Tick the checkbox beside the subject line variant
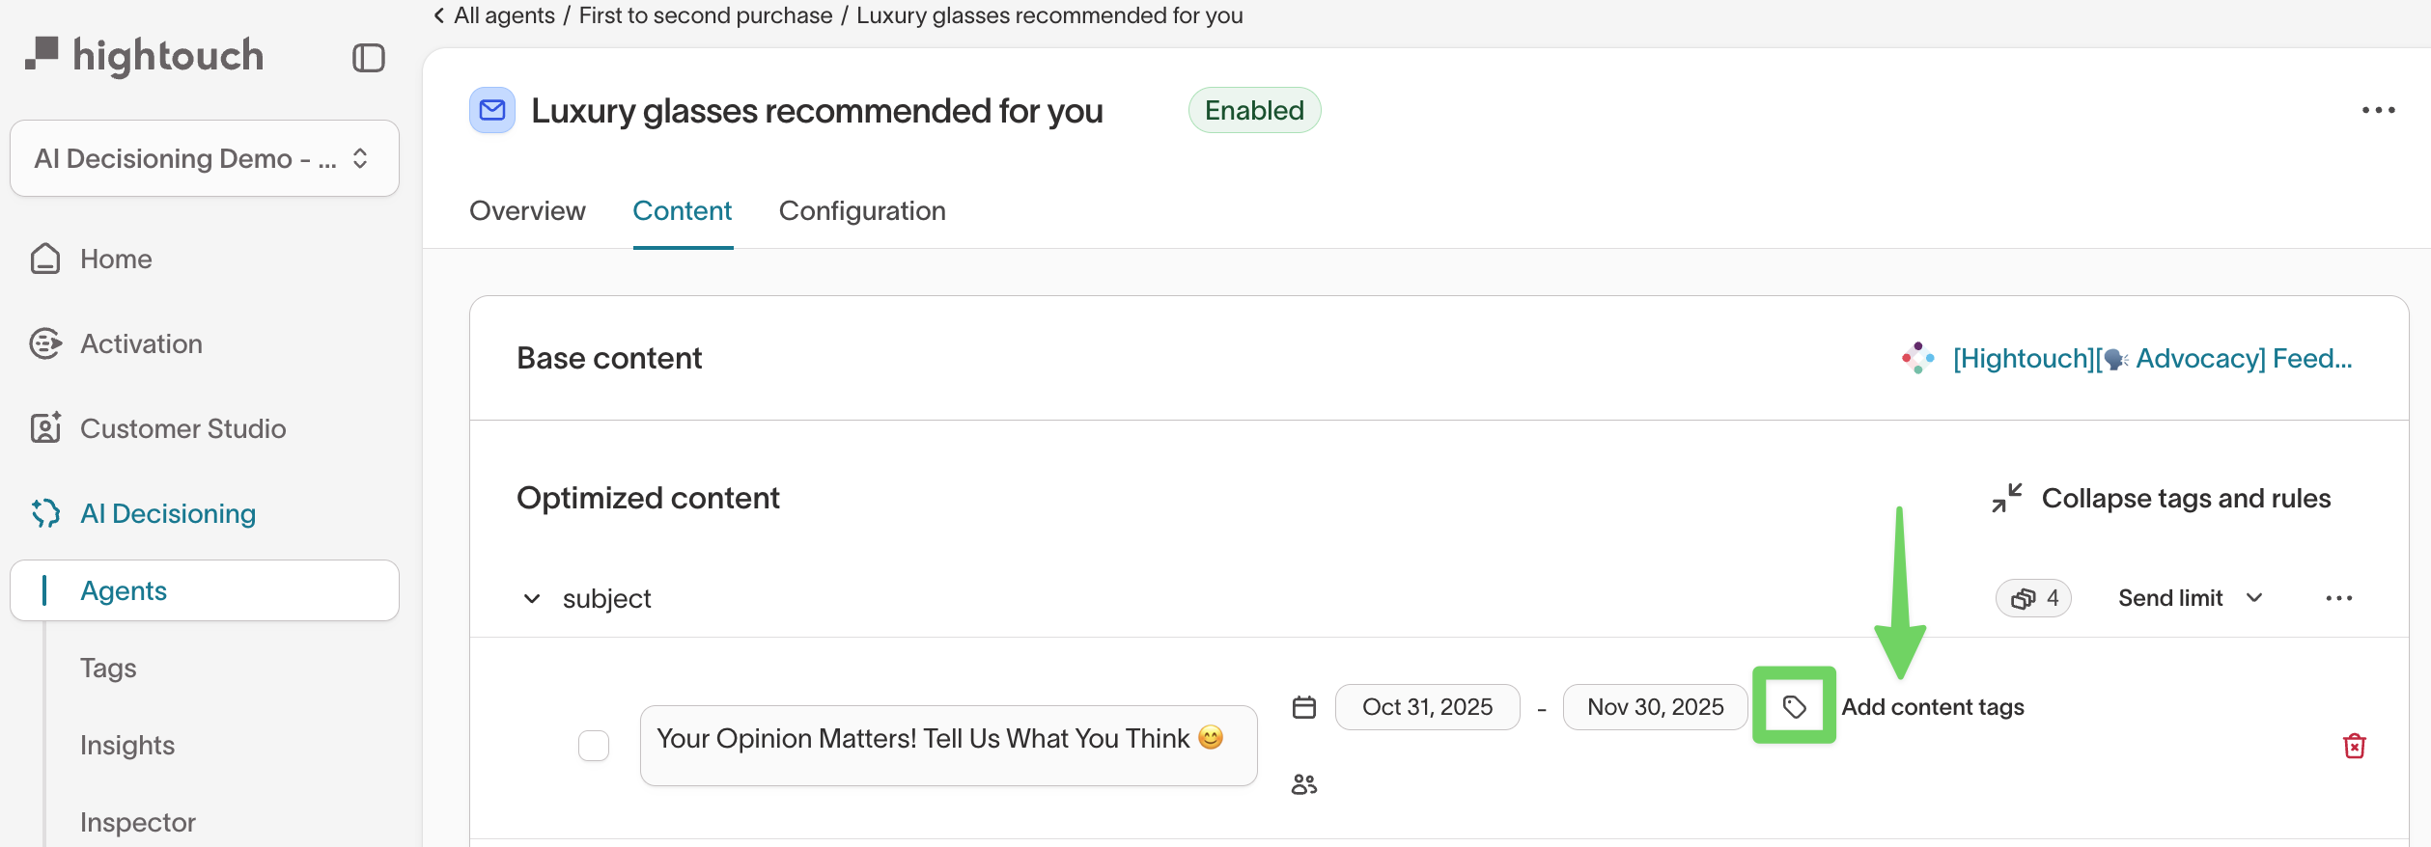The height and width of the screenshot is (847, 2431). coord(594,746)
